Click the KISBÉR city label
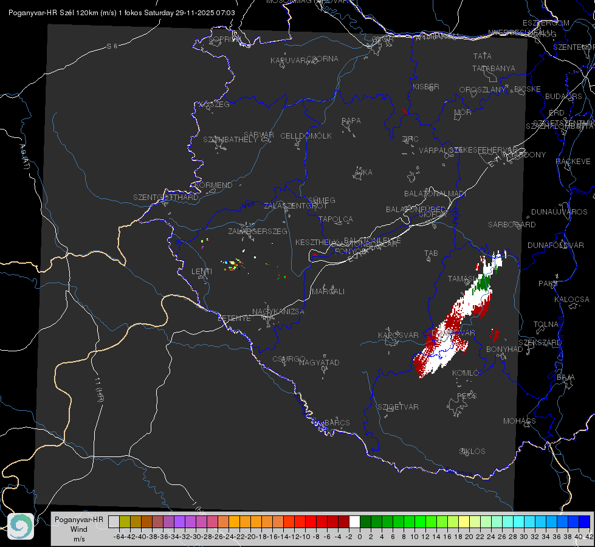This screenshot has width=595, height=547. pos(426,86)
